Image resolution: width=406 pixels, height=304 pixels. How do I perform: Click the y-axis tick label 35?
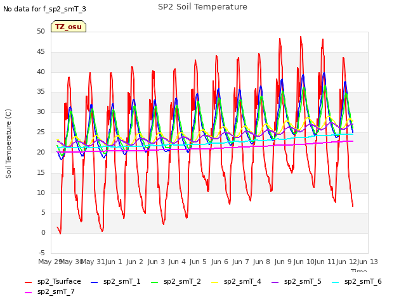pos(41,92)
